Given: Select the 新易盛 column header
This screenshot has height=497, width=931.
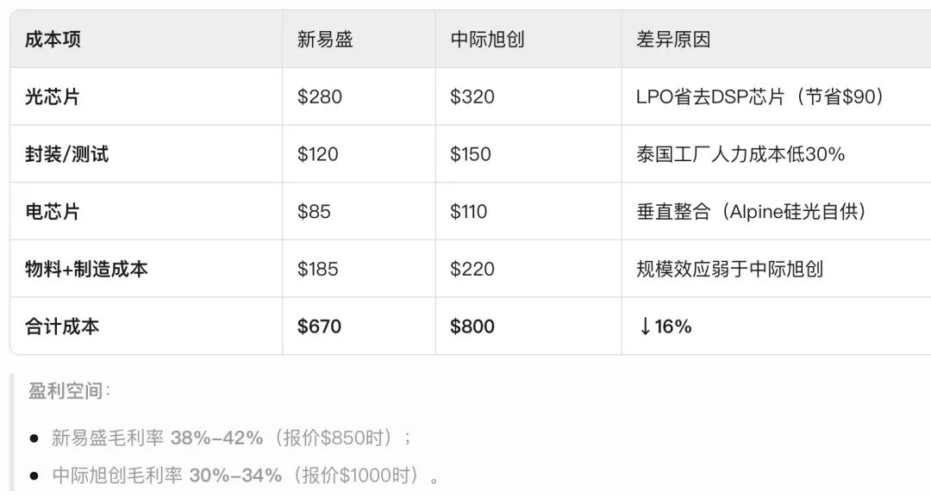Looking at the screenshot, I should coord(325,40).
